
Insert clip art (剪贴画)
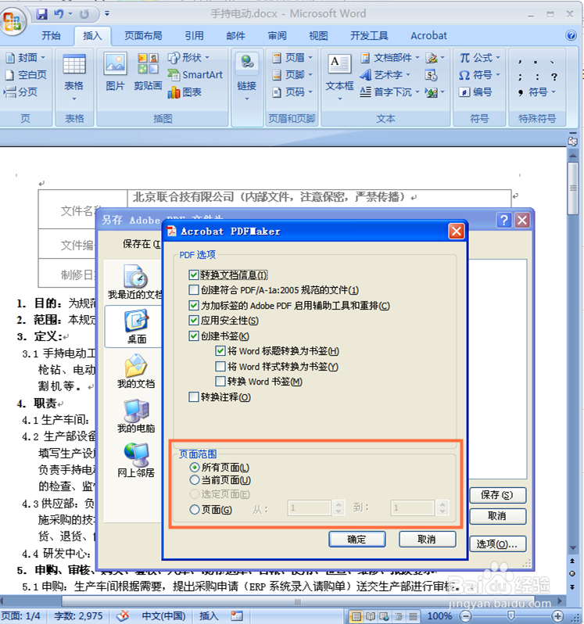pos(148,72)
